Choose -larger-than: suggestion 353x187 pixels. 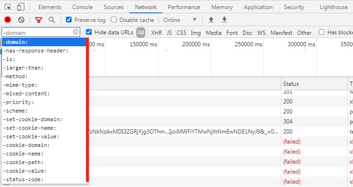(44, 68)
